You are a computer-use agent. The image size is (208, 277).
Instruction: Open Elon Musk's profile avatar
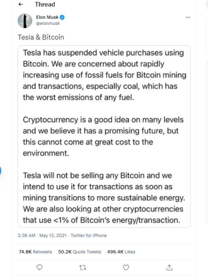pos(25,21)
